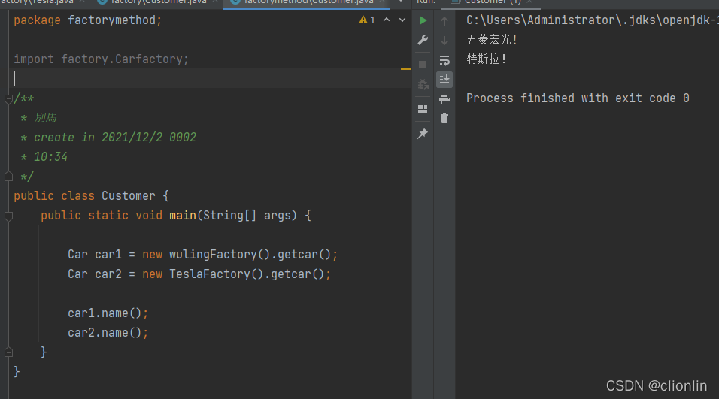This screenshot has height=399, width=719.
Task: Go to next highlighted error arrow
Action: tap(402, 20)
